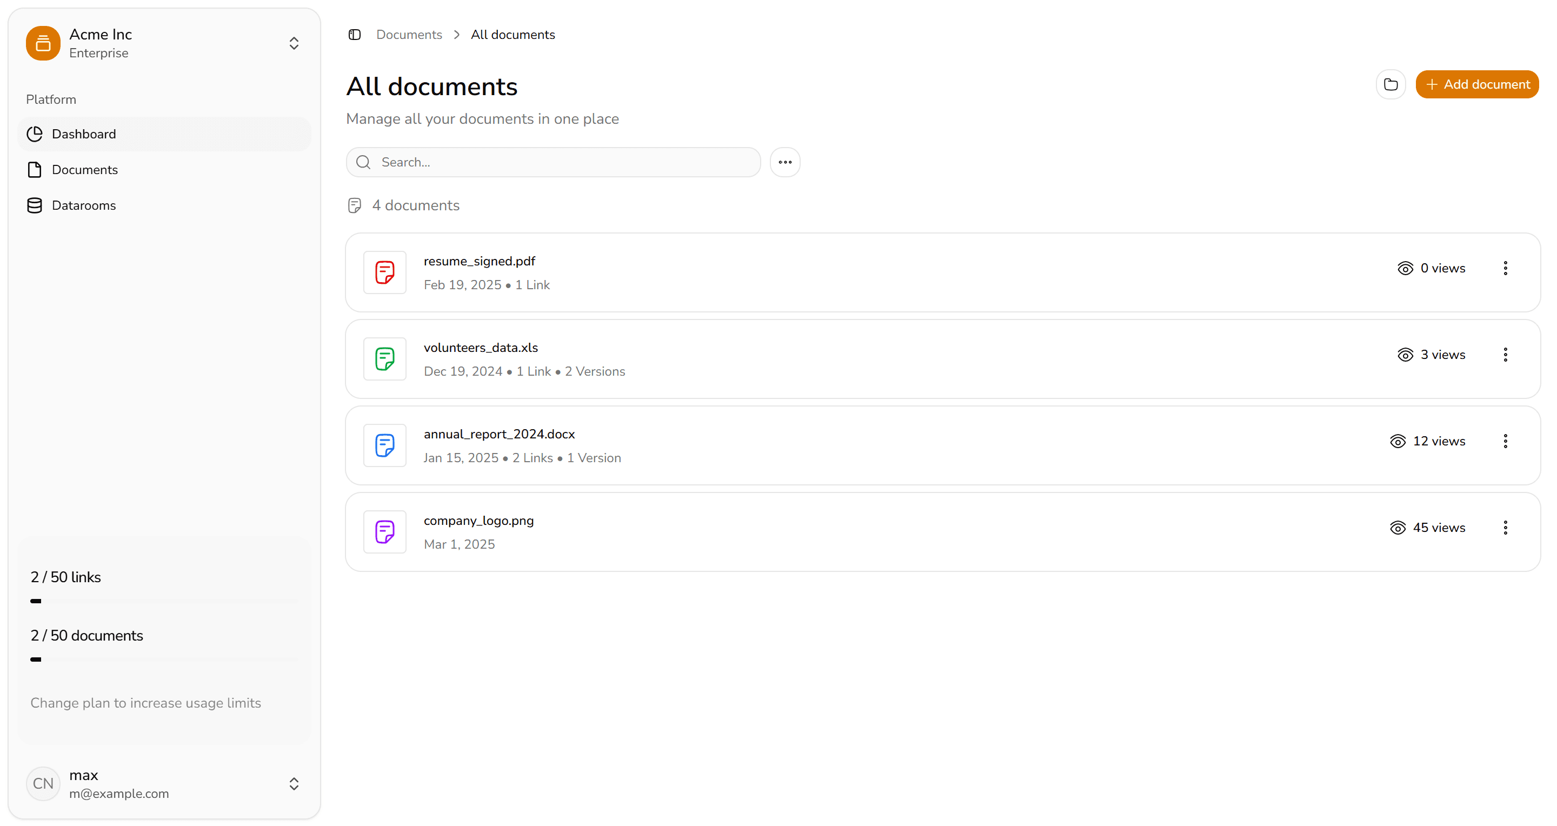Click the 2 / 50 links progress bar
1557x826 pixels.
164,601
